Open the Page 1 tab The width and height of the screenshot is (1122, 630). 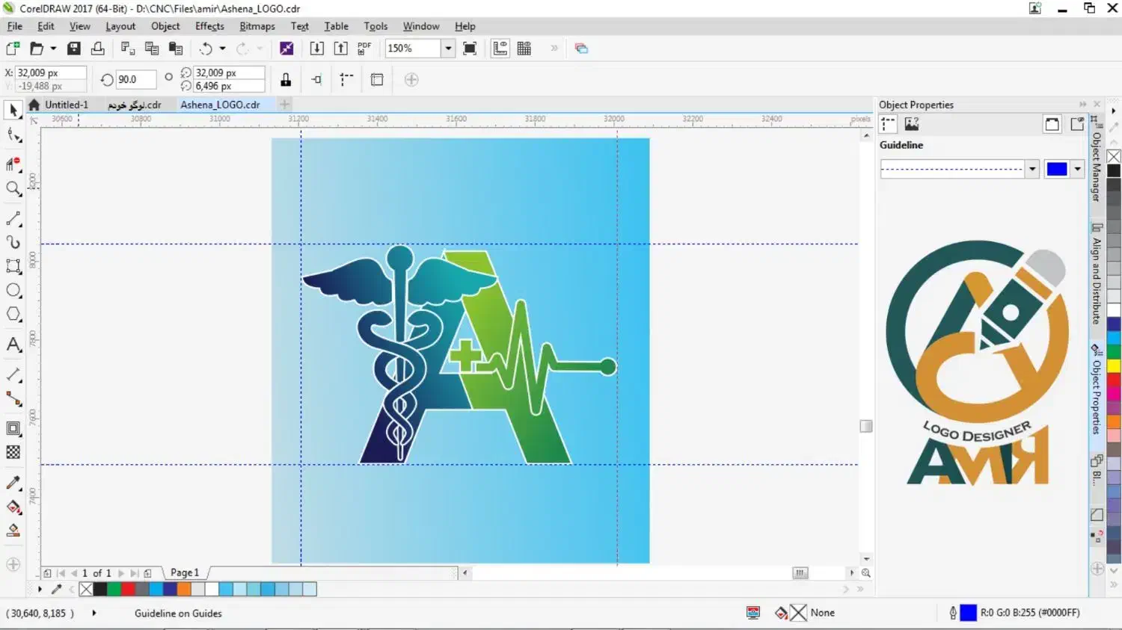[x=185, y=572]
